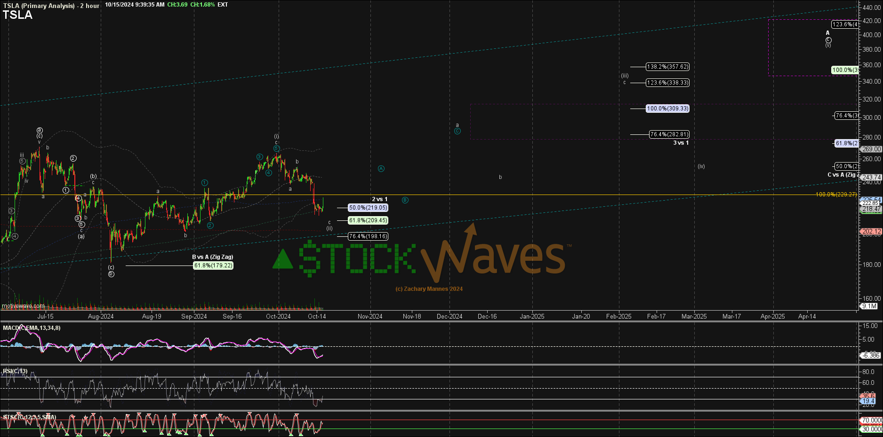
Task: Click the Zachary Mannes 2024 copyright text
Action: pyautogui.click(x=429, y=289)
